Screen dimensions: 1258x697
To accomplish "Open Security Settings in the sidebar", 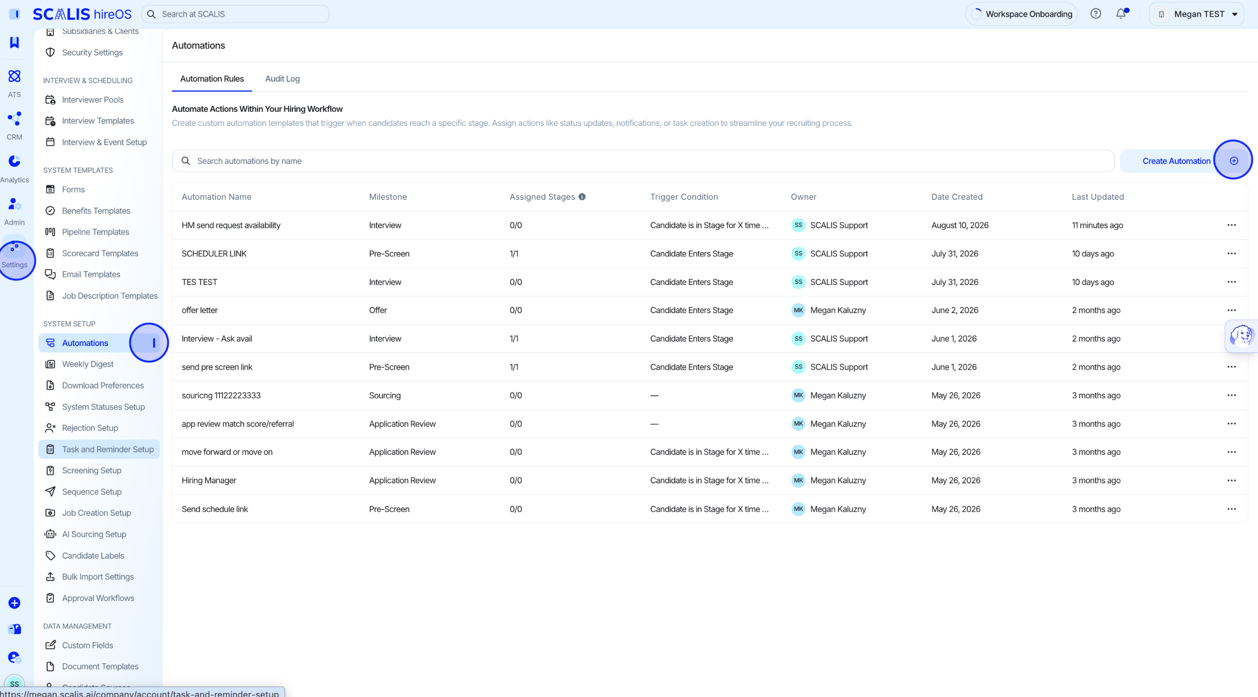I will [x=92, y=52].
